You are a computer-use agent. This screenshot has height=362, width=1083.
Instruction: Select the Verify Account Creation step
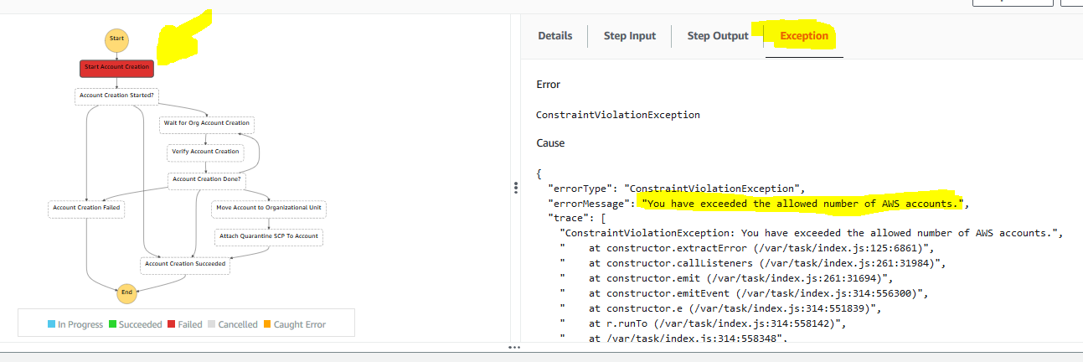click(205, 152)
